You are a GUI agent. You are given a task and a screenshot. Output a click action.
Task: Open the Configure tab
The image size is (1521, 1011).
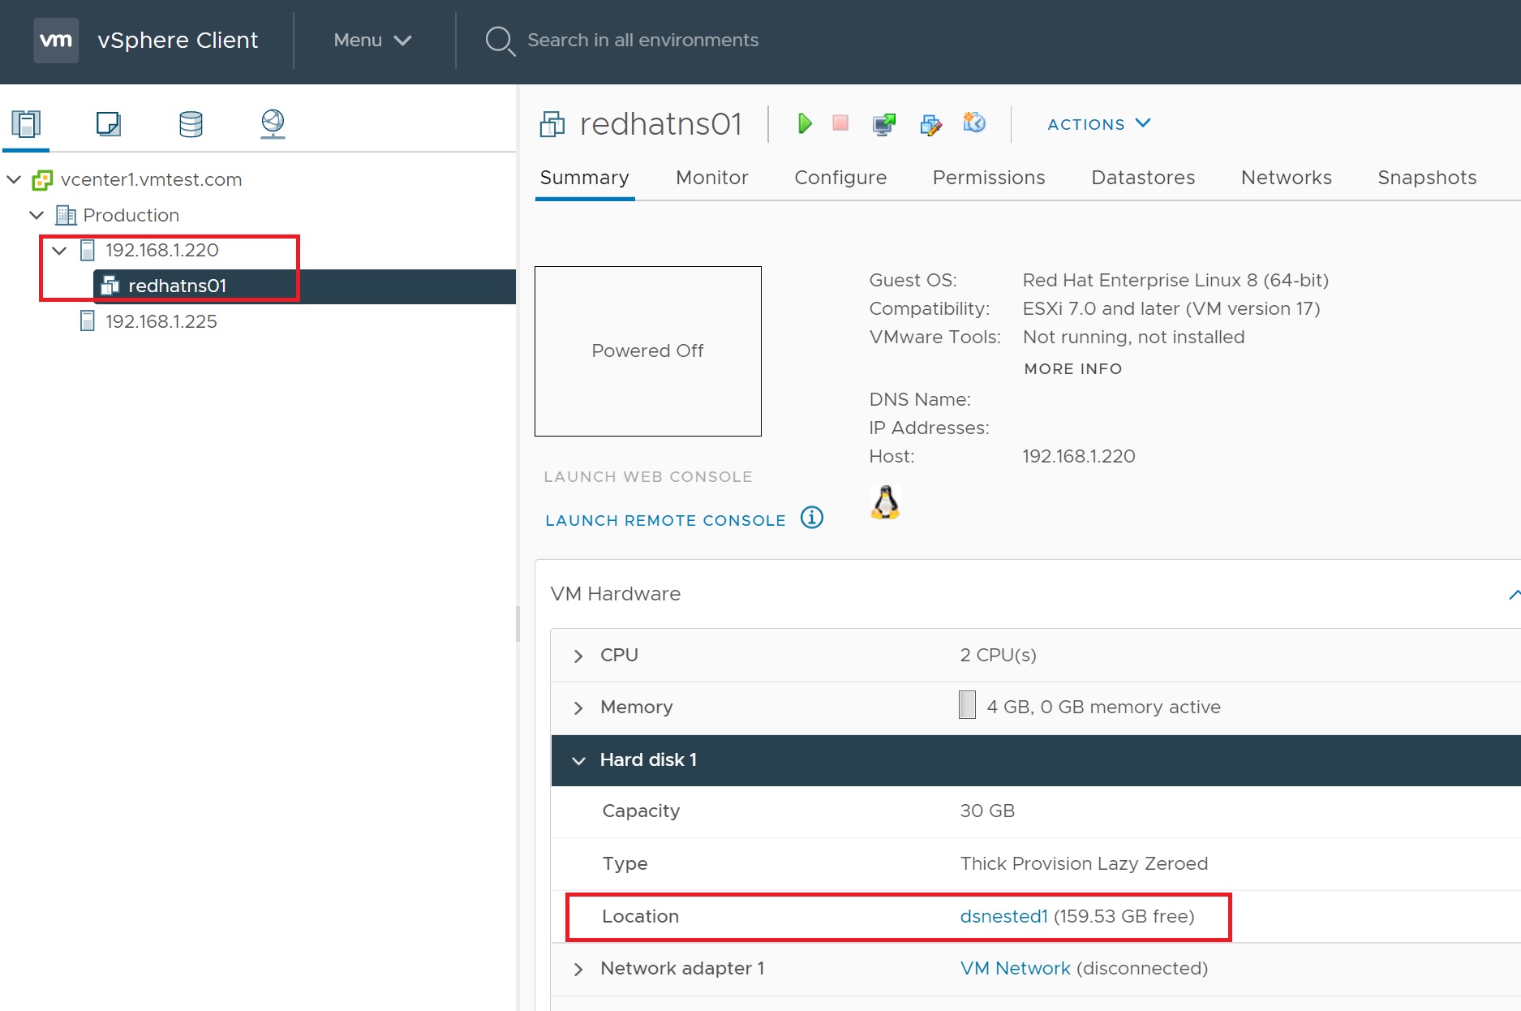pos(840,178)
